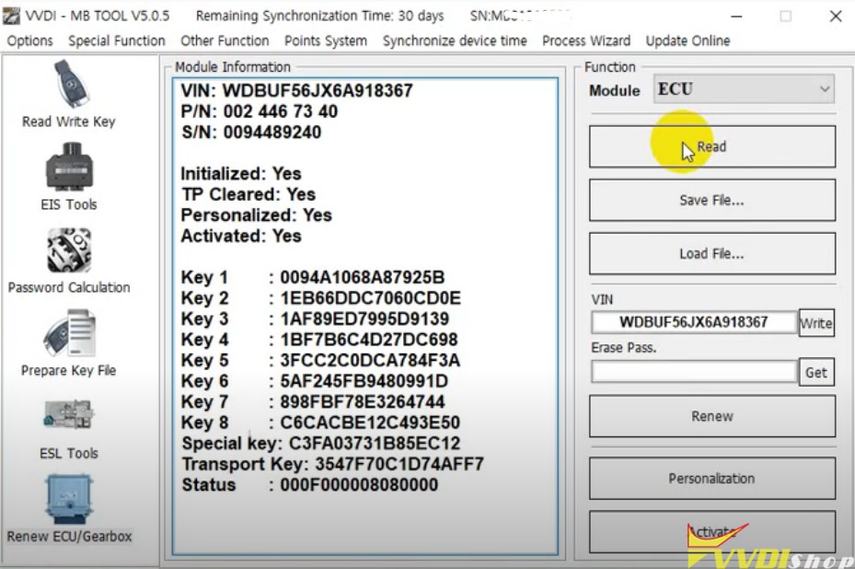This screenshot has height=569, width=855.
Task: Click the Initialized: Yes line
Action: coord(241,173)
